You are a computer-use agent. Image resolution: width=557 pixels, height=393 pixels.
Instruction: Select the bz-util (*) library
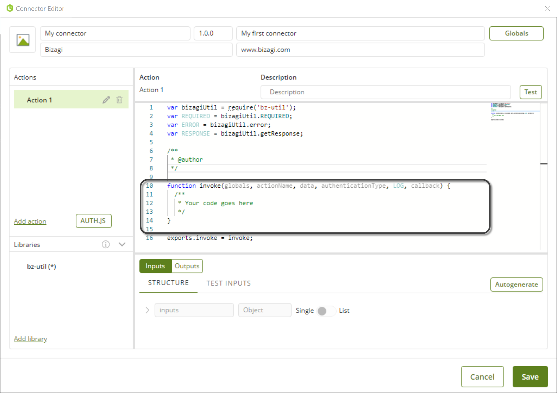point(41,267)
